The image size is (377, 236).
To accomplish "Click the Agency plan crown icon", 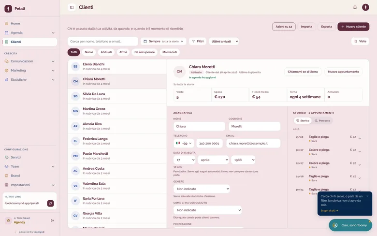I will pos(8,221).
